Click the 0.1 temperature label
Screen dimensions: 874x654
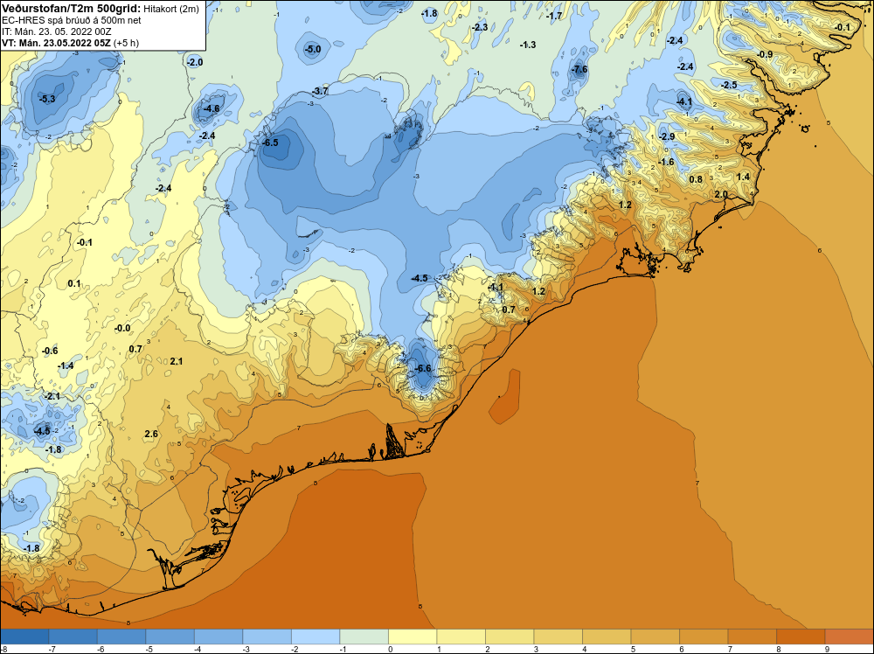pyautogui.click(x=74, y=284)
